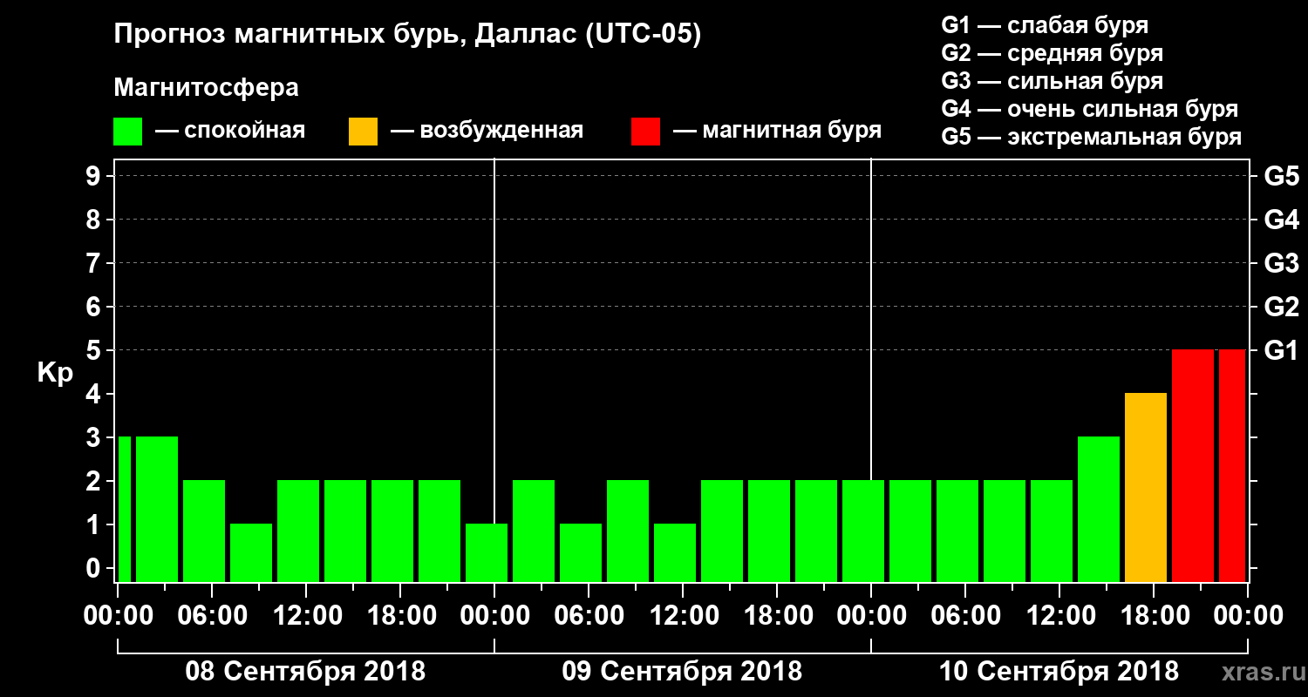Viewport: 1308px width, 697px height.
Task: Click the '— магнитная буря' legend label
Action: (x=777, y=131)
